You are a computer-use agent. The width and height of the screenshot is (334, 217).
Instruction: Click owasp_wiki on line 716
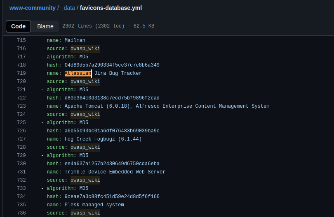85,48
